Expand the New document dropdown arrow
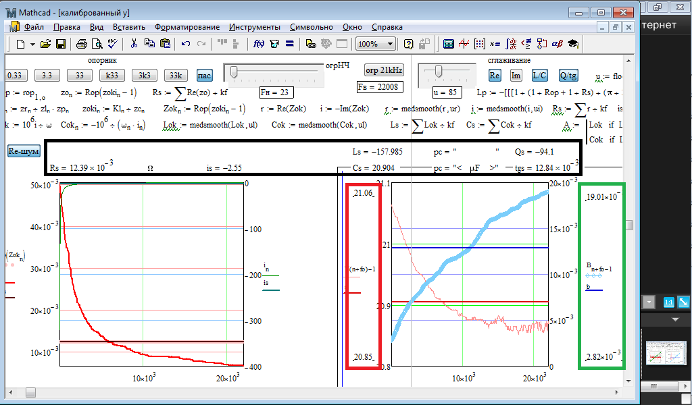The height and width of the screenshot is (405, 692). tap(32, 44)
